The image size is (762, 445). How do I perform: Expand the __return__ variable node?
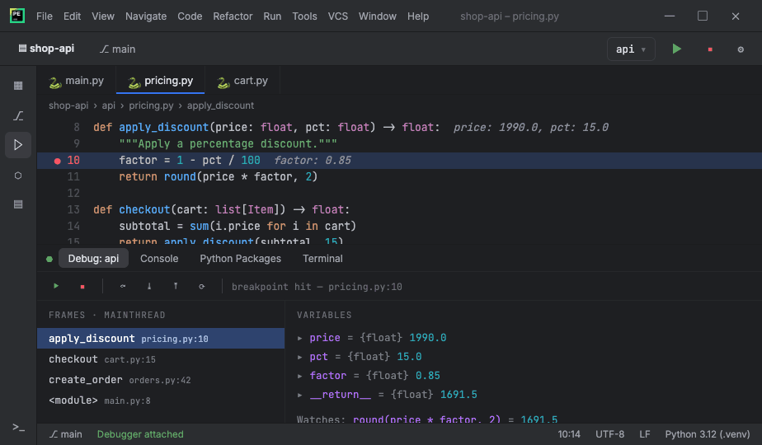300,395
